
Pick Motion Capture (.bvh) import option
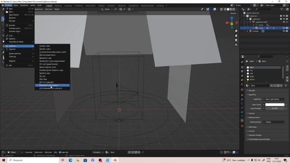tap(53, 67)
